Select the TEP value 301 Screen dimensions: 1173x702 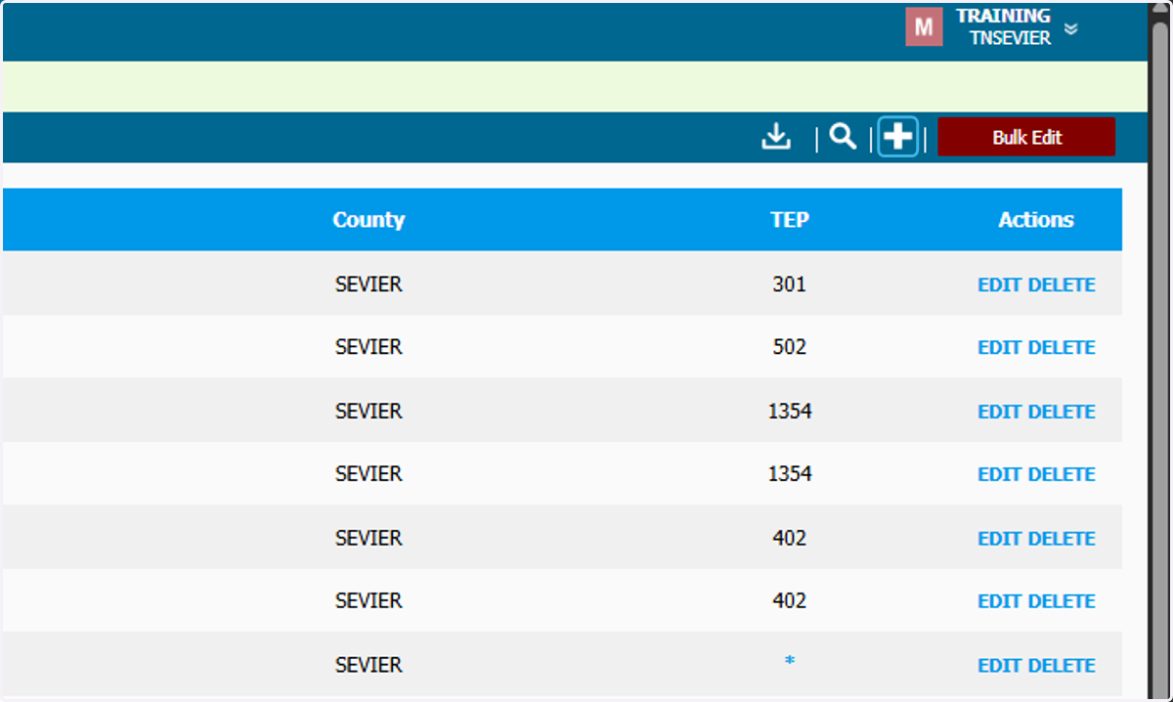tap(790, 285)
